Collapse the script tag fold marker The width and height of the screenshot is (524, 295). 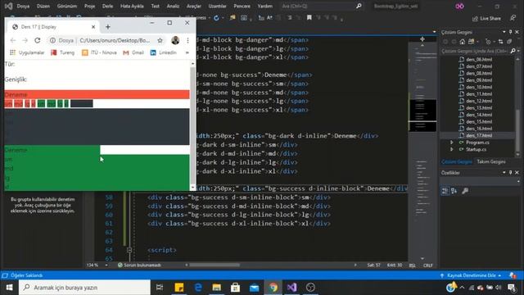pyautogui.click(x=129, y=250)
